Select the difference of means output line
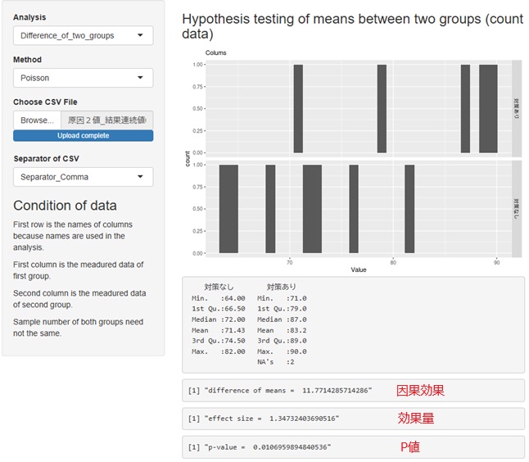The height and width of the screenshot is (462, 529). coord(279,391)
